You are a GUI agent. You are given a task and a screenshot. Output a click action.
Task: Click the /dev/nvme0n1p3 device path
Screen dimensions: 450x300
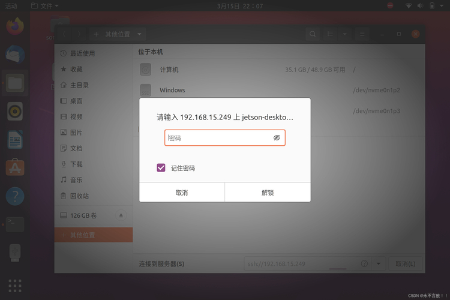(376, 111)
